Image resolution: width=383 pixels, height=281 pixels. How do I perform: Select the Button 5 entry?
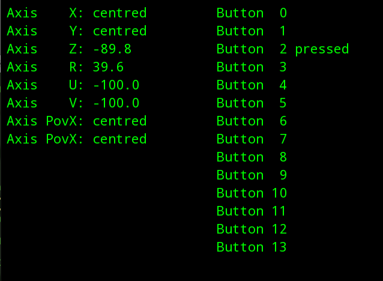[252, 103]
